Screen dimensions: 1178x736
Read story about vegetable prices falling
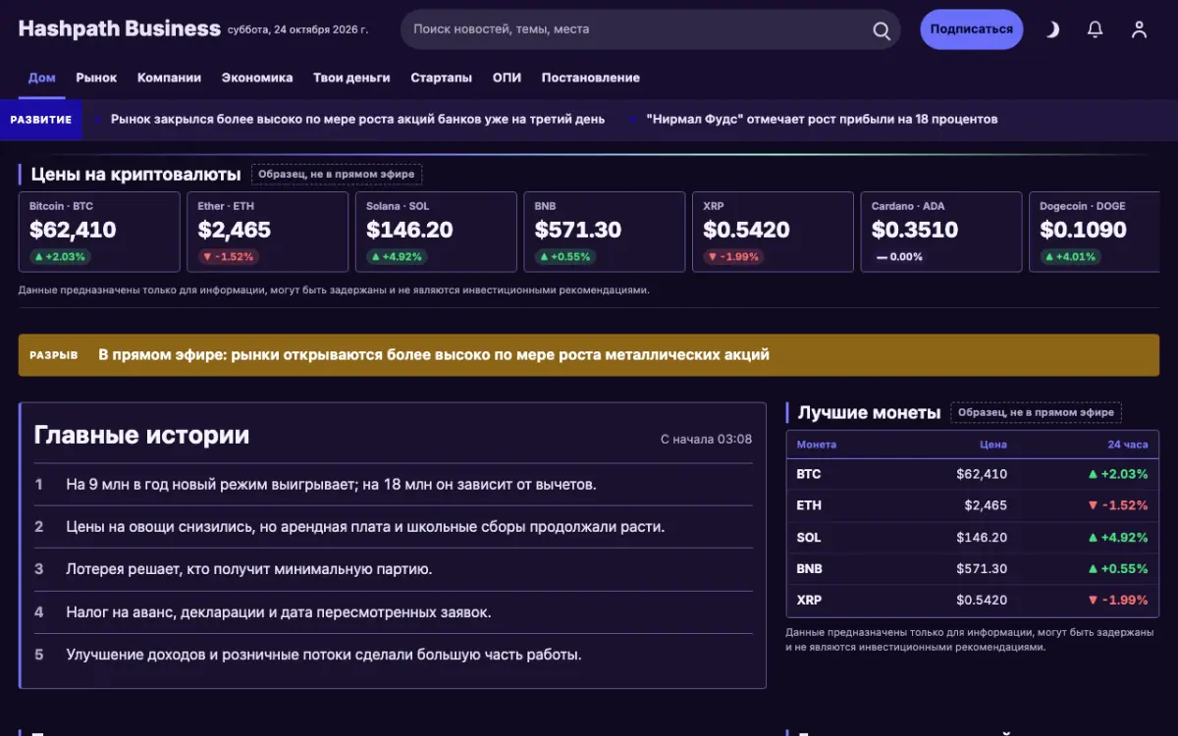(x=394, y=526)
